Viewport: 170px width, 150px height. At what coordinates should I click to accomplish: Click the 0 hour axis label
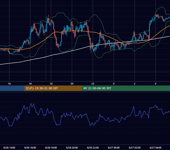click(114, 84)
